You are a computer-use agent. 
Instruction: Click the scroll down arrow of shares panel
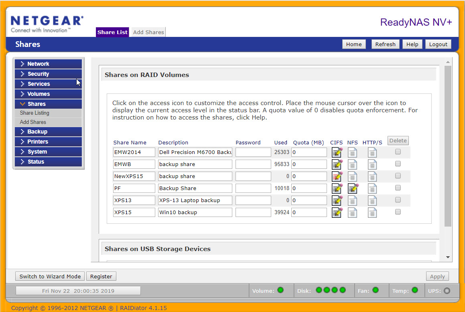tap(448, 257)
